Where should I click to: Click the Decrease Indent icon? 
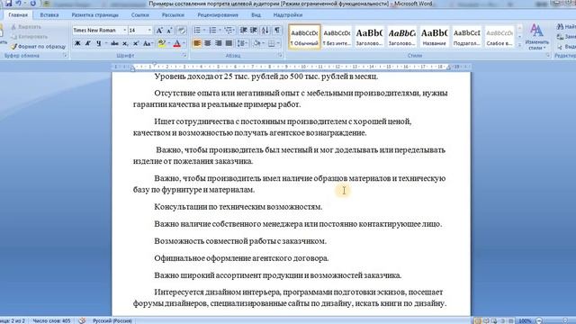[x=243, y=30]
